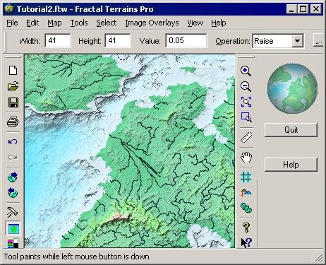326x265 pixels.
Task: Open a file with the folder icon
Action: coord(13,86)
